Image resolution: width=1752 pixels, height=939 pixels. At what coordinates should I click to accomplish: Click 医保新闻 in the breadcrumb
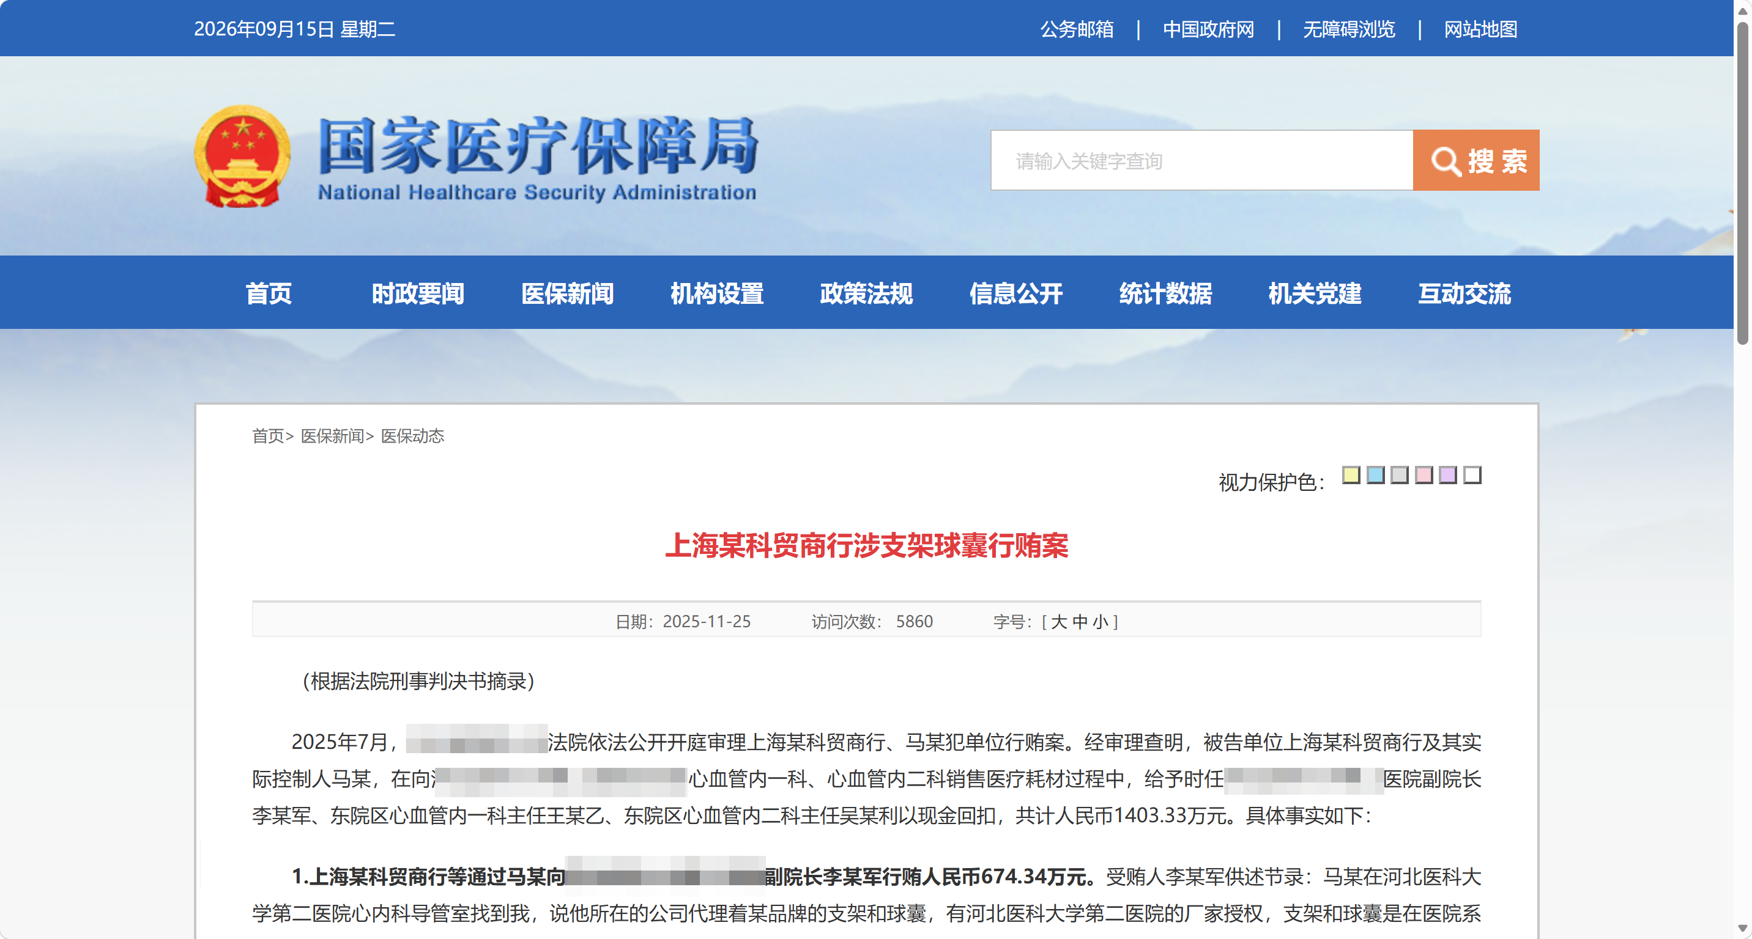point(333,435)
